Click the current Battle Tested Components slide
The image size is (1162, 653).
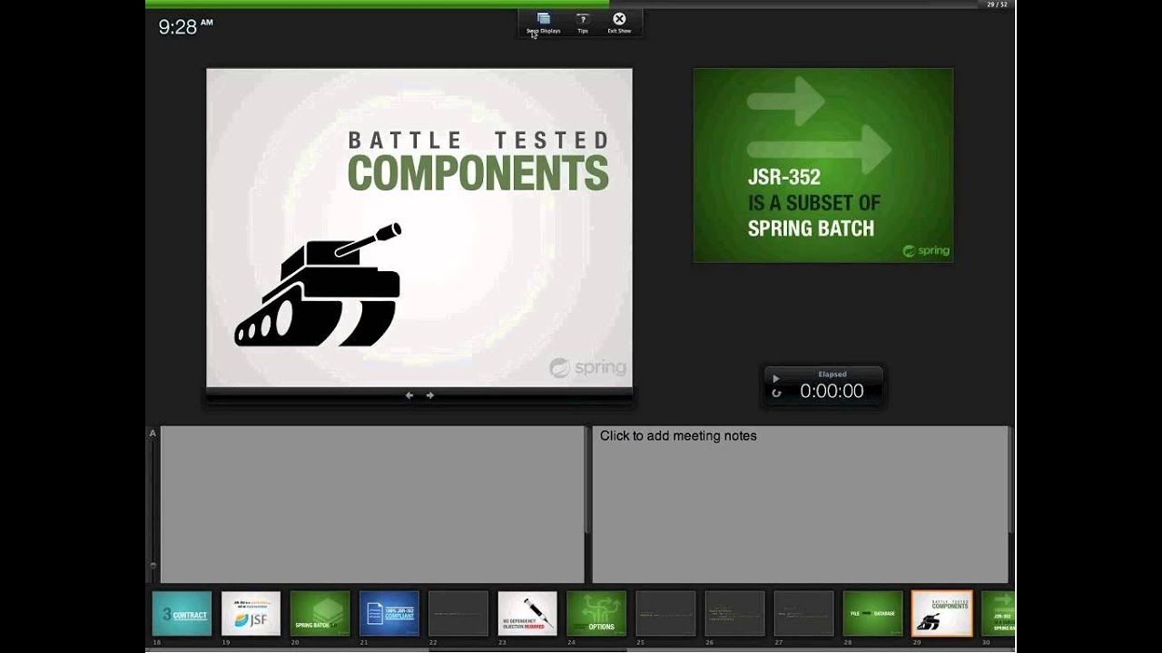coord(419,228)
